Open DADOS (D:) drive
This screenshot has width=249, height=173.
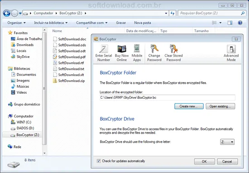point(22,128)
